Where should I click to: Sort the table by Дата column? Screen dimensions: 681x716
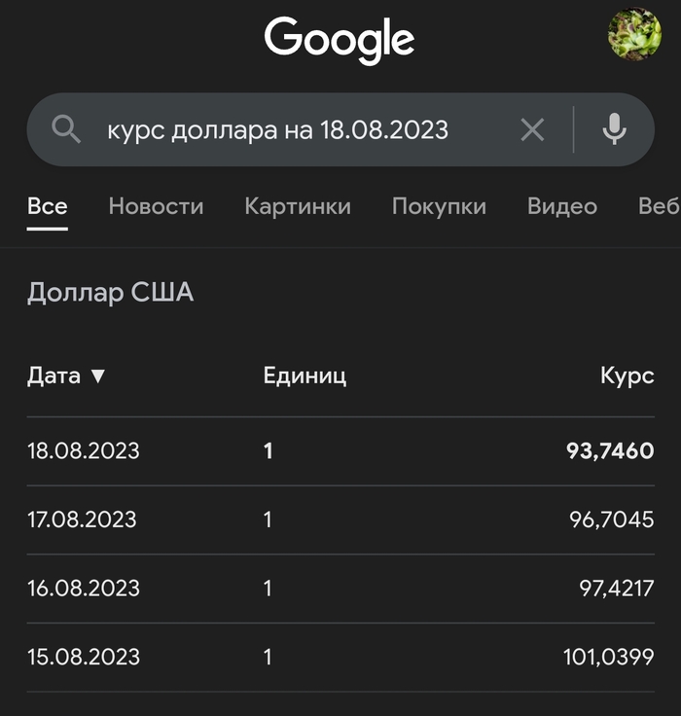(x=54, y=376)
